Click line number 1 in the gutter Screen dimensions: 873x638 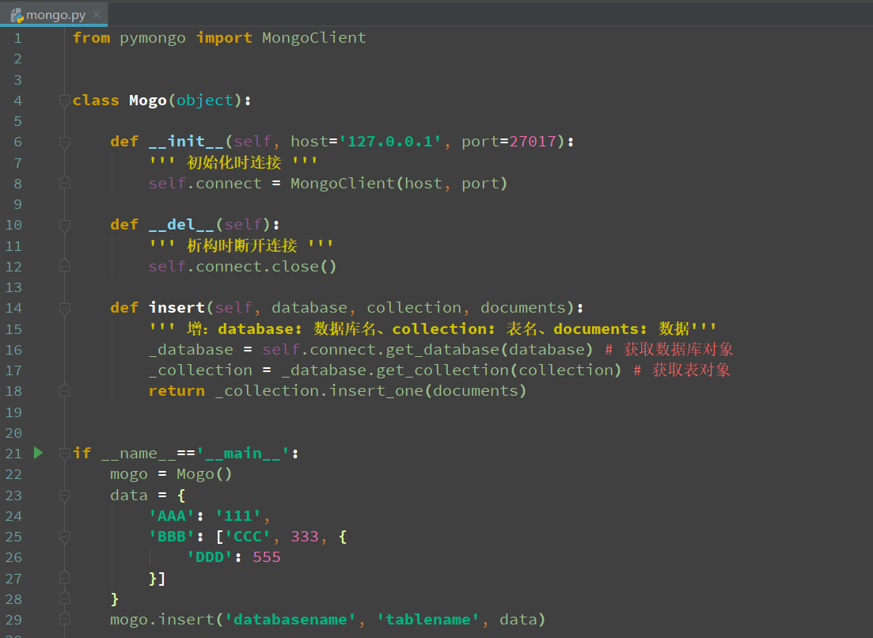click(18, 39)
